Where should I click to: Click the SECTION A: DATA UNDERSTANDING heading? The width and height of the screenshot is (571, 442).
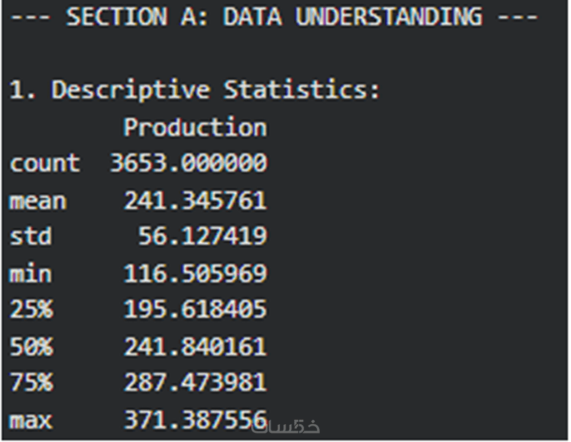coord(274,17)
